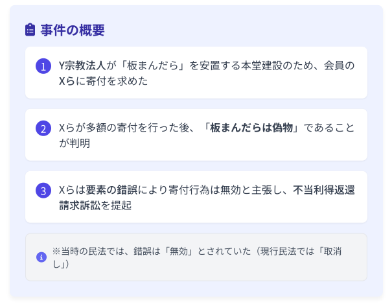Click the gray footnote about 当時の民法
The width and height of the screenshot is (392, 306).
pos(196,257)
